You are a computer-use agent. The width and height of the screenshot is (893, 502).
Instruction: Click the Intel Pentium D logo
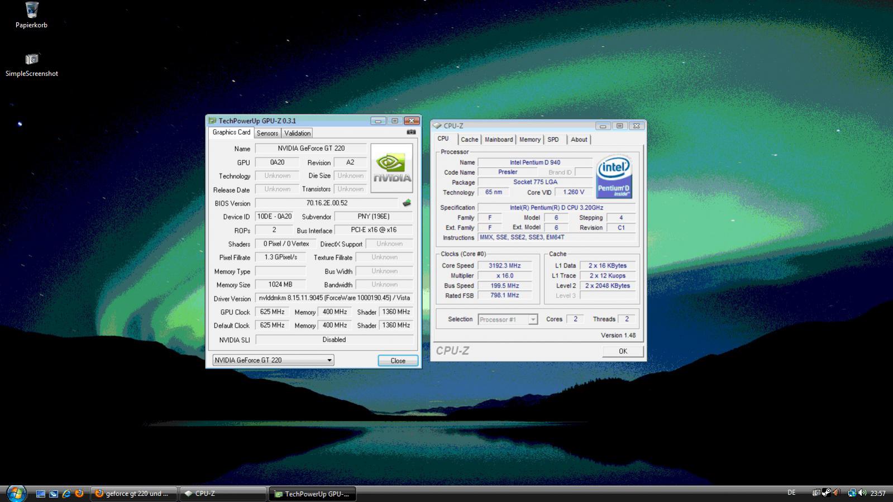coord(614,177)
